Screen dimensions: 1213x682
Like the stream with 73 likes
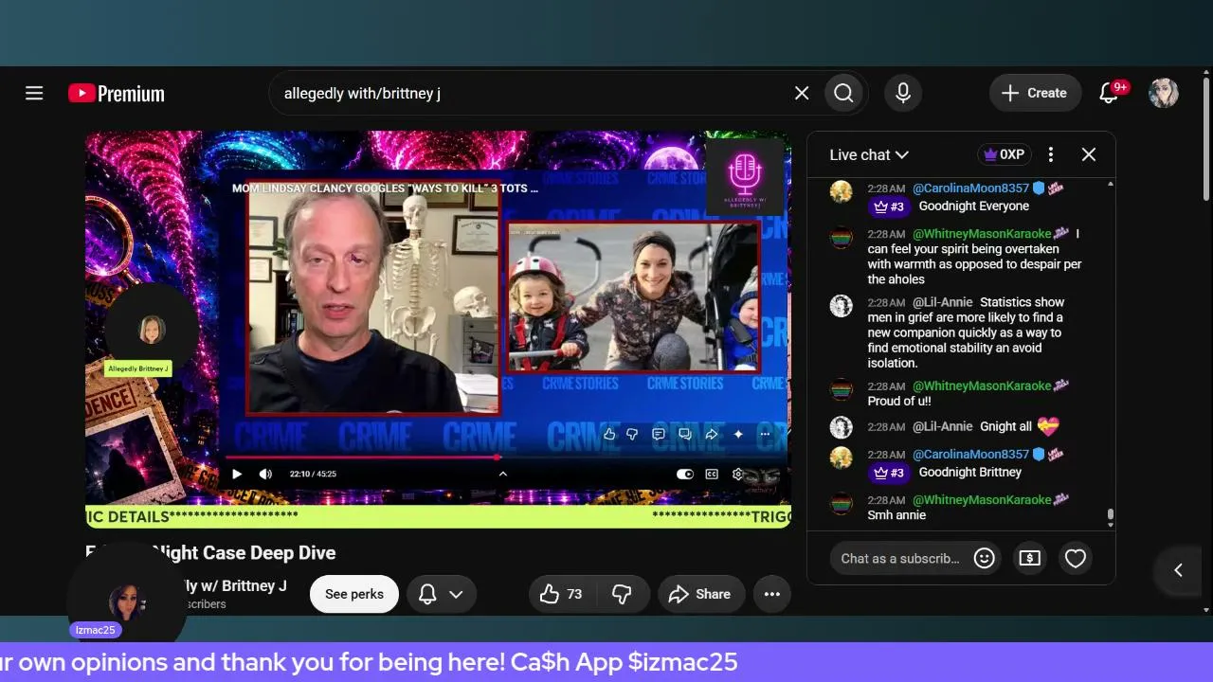click(x=561, y=594)
